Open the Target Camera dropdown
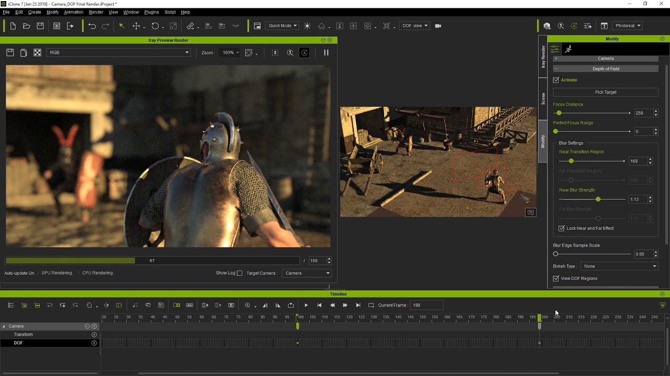 [307, 273]
